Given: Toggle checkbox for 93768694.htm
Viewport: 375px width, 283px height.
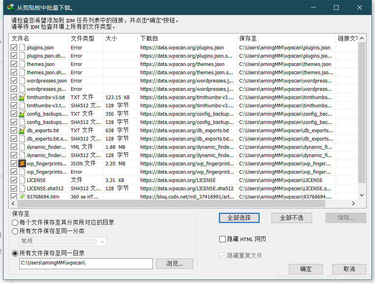Looking at the screenshot, I should click(14, 197).
